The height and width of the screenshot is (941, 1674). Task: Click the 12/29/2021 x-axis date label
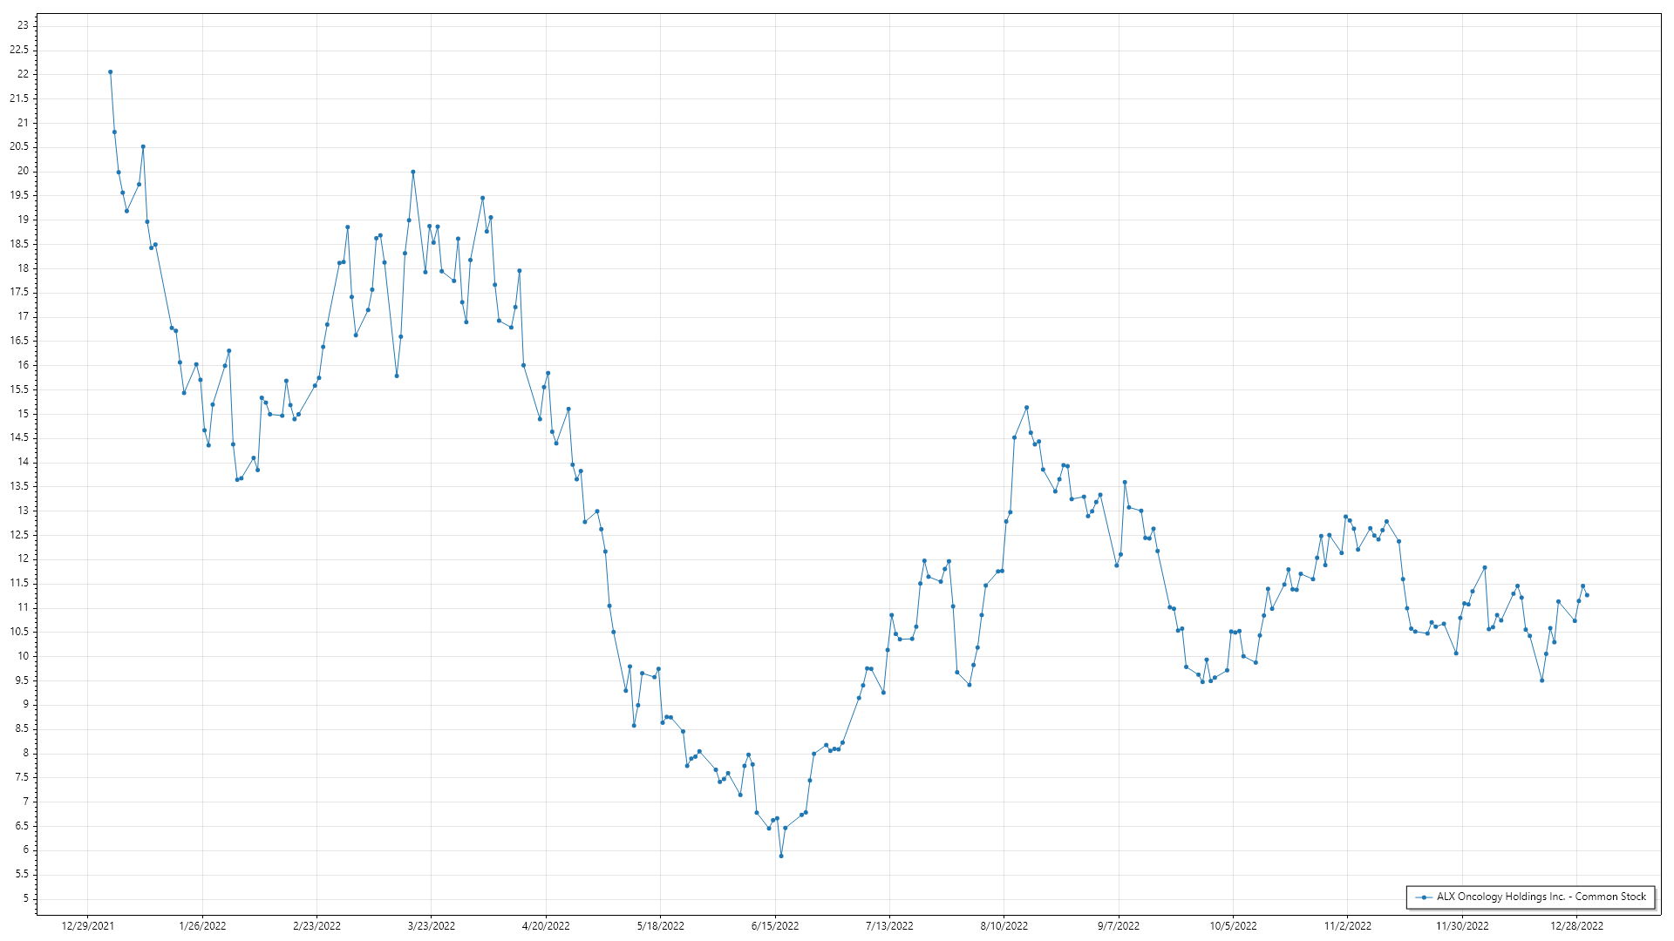click(x=88, y=926)
